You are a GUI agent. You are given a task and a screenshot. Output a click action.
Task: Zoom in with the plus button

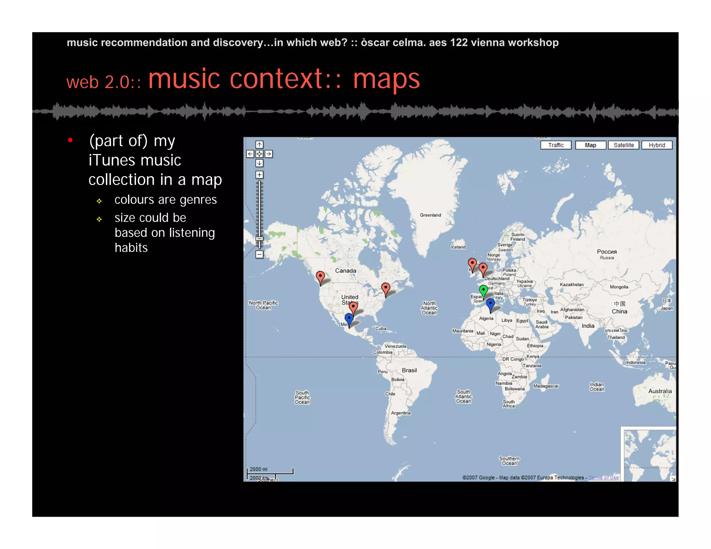click(x=259, y=175)
